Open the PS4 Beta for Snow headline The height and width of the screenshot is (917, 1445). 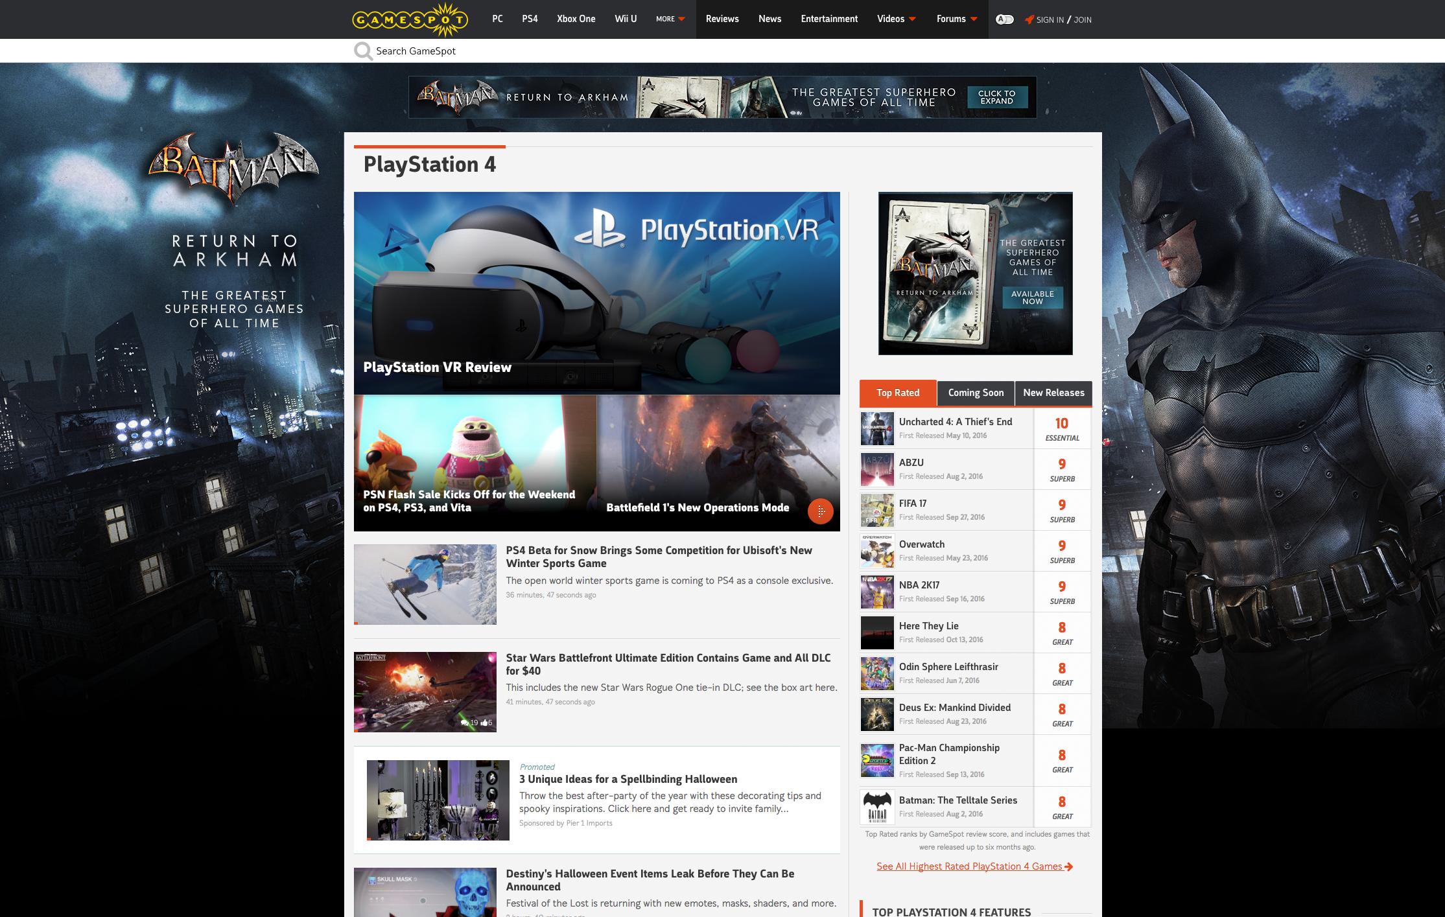click(x=659, y=557)
